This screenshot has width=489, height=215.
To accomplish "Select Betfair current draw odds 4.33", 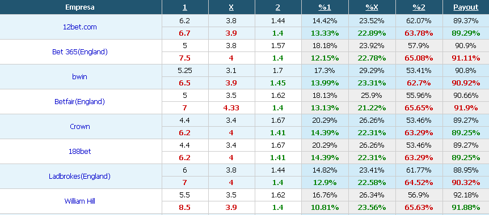I will point(231,108).
